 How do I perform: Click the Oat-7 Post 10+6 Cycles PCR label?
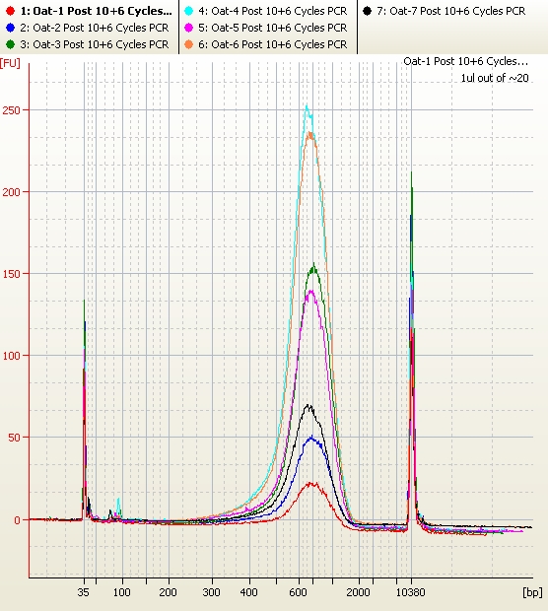(451, 11)
